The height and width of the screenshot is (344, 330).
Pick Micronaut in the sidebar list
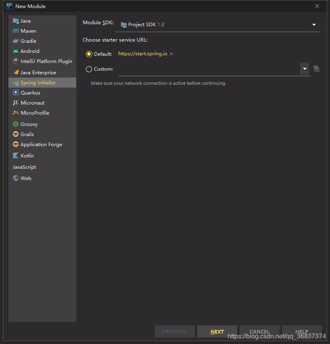[42, 103]
